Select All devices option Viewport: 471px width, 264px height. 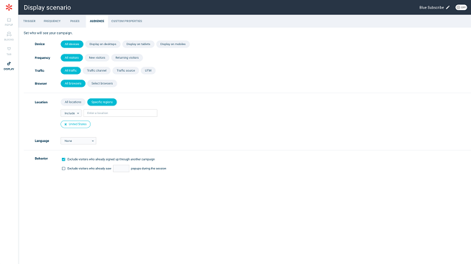pyautogui.click(x=72, y=44)
